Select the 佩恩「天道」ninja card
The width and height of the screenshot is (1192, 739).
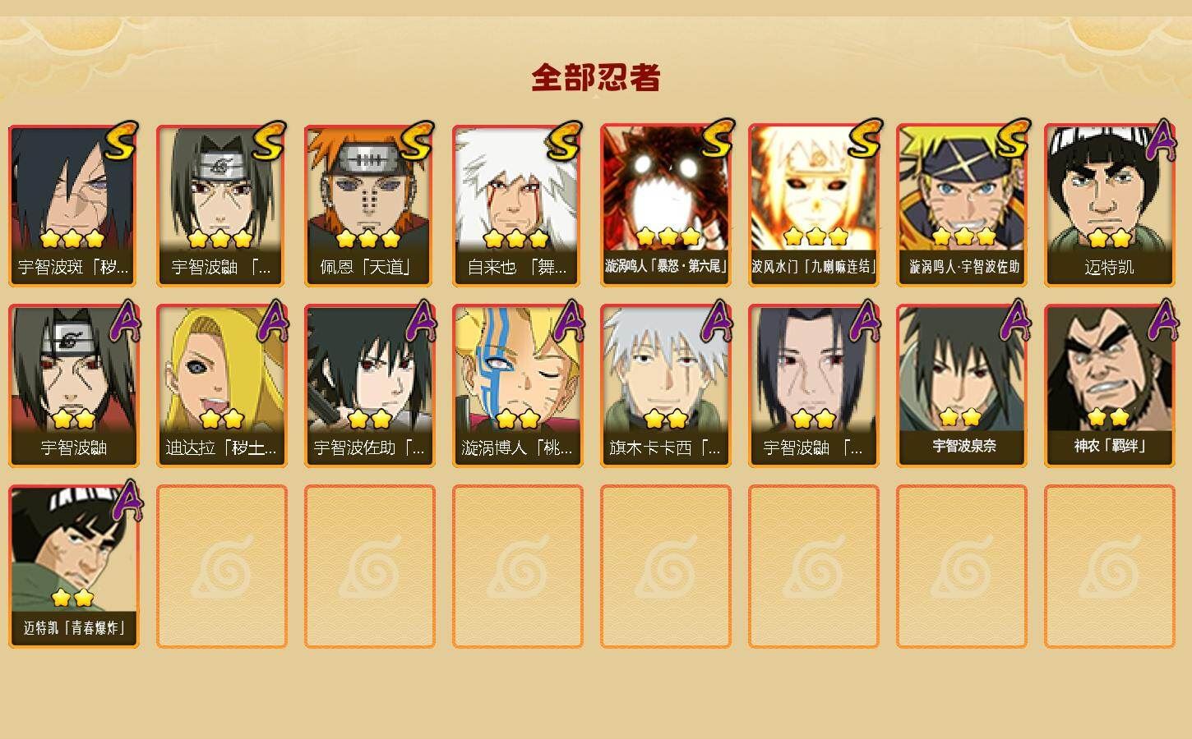pyautogui.click(x=369, y=205)
